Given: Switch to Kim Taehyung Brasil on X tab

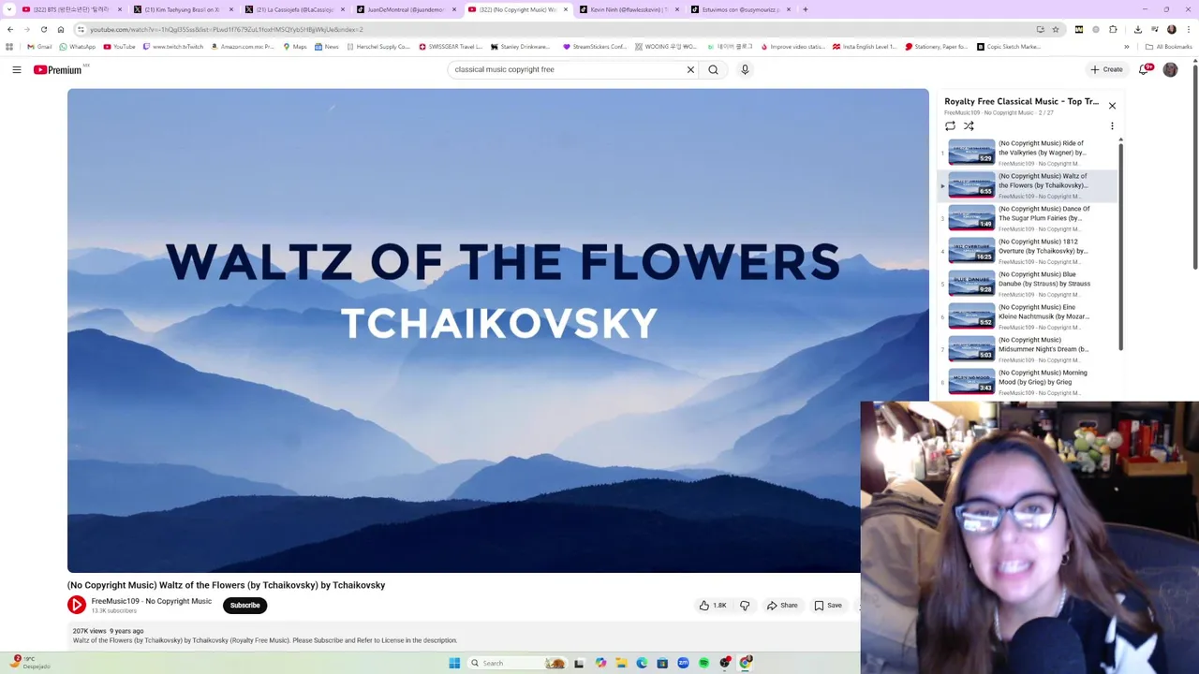Looking at the screenshot, I should (183, 9).
